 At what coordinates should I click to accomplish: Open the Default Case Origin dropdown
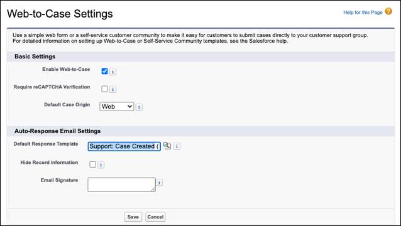point(117,107)
